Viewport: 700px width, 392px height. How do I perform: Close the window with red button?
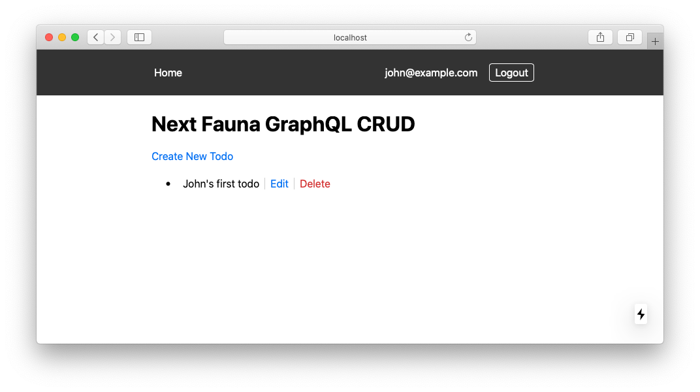49,37
